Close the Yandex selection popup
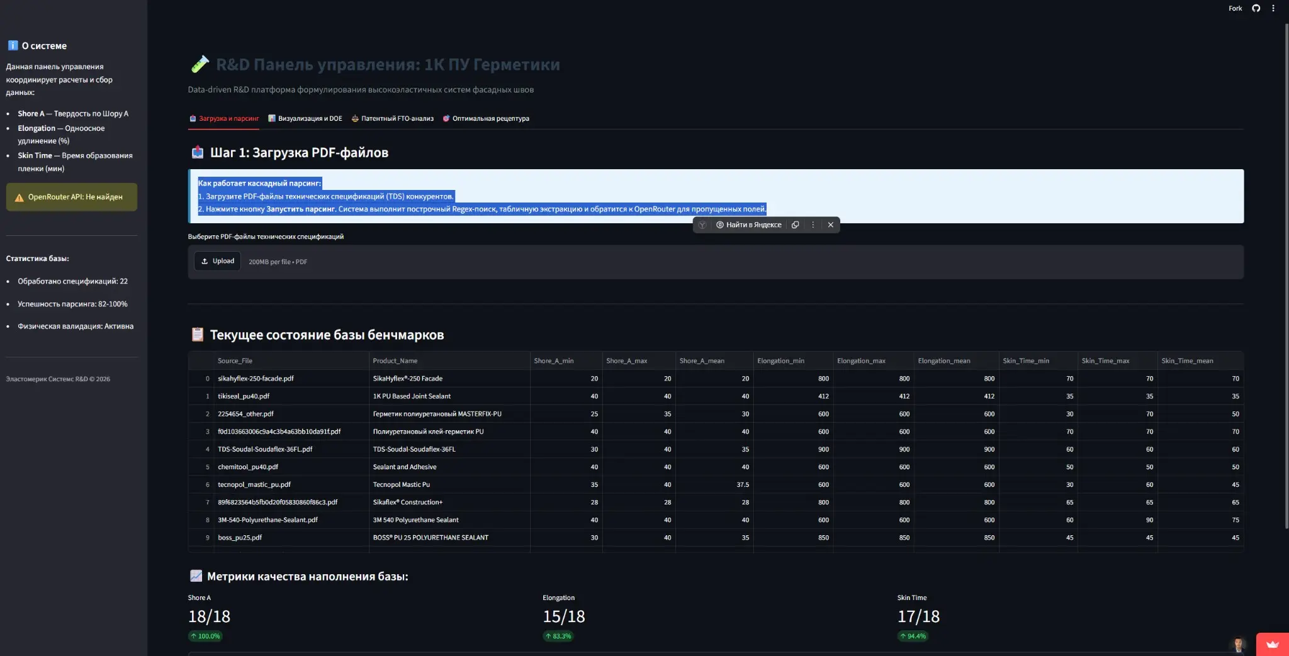1289x656 pixels. (x=830, y=225)
